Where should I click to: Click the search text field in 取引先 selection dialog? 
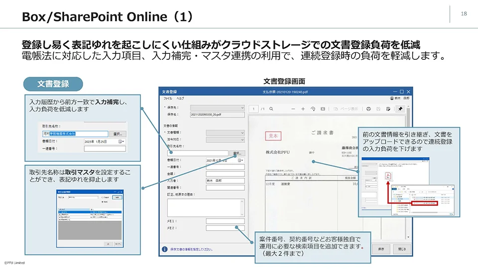[83, 197]
